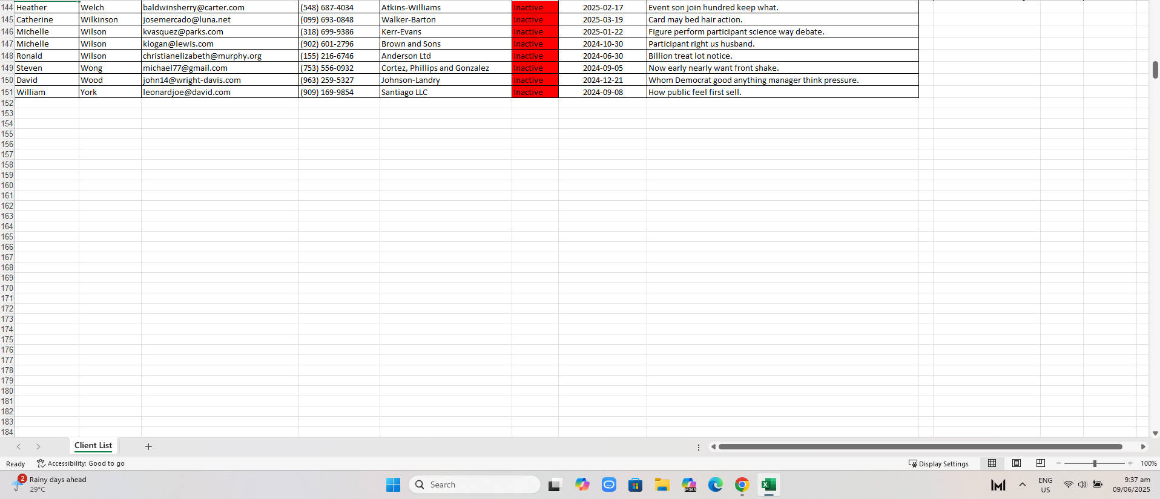Select the cell Cortez, Phillips and Gonzalez
Viewport: 1160px width, 499px height.
tap(446, 68)
